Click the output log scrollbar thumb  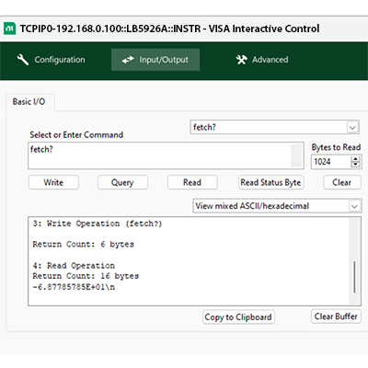pos(355,277)
